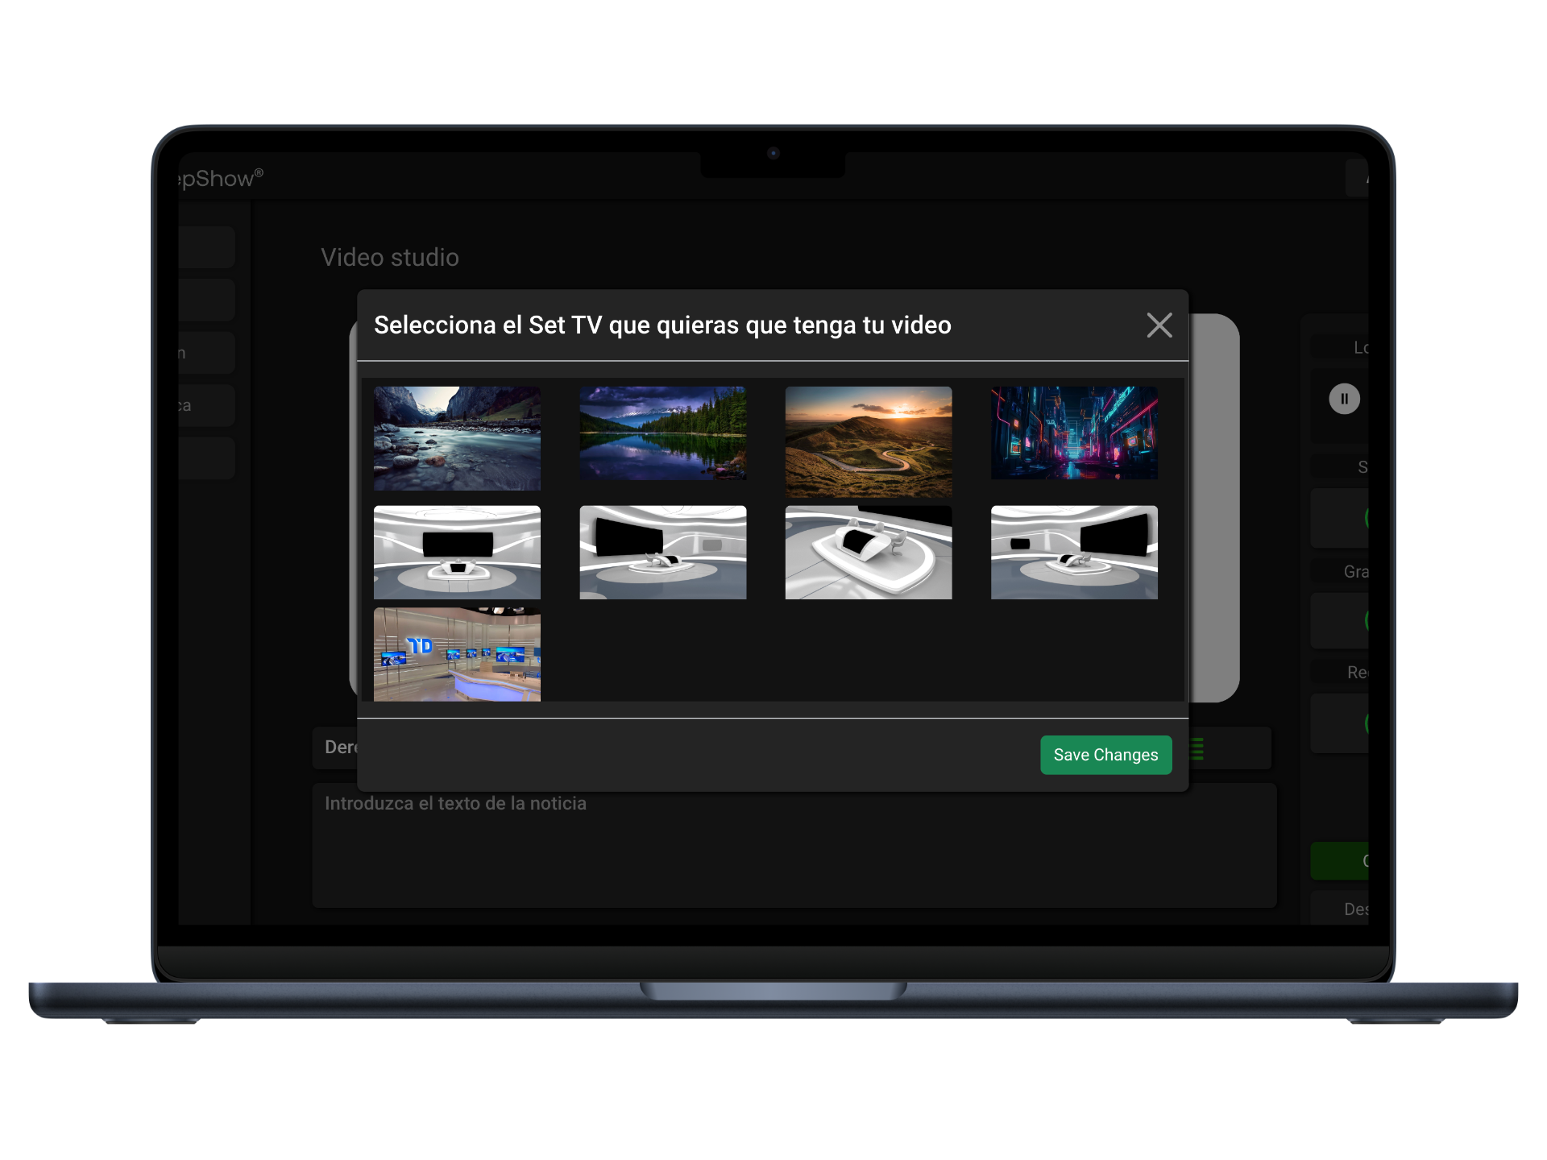This screenshot has width=1547, height=1160.
Task: Select the TD newsroom studio set
Action: point(457,654)
